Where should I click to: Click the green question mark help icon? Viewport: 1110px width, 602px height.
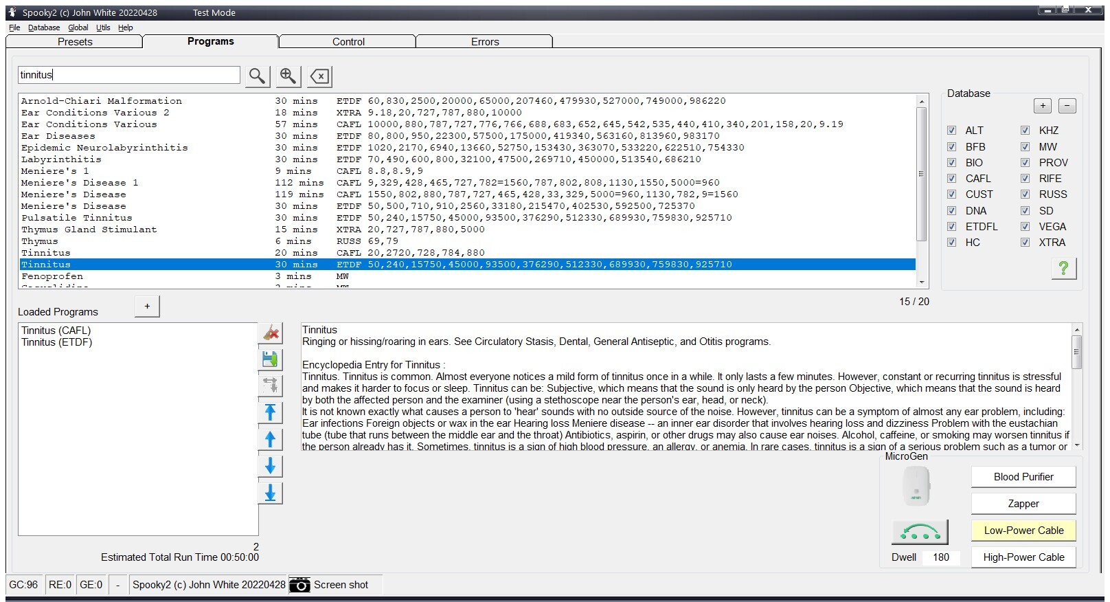(x=1063, y=268)
